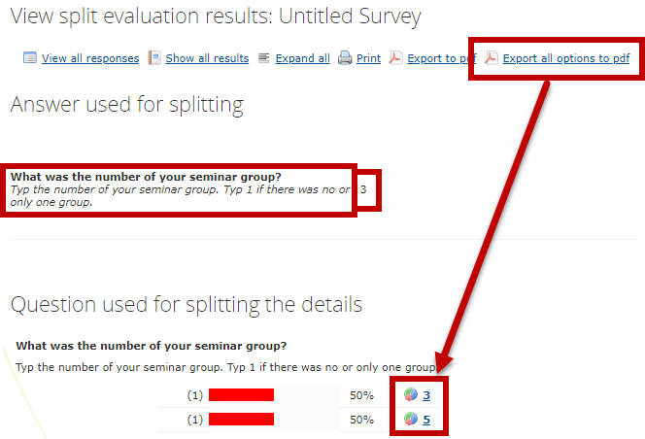Screen dimensions: 645x439
Task: Click the View all responses list icon
Action: (29, 57)
